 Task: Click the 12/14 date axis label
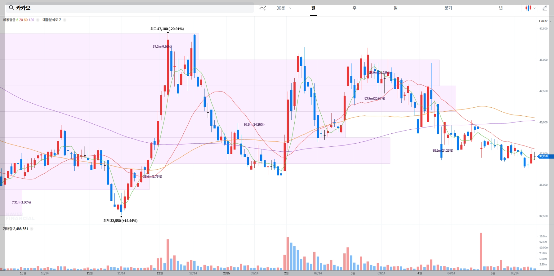(193, 273)
